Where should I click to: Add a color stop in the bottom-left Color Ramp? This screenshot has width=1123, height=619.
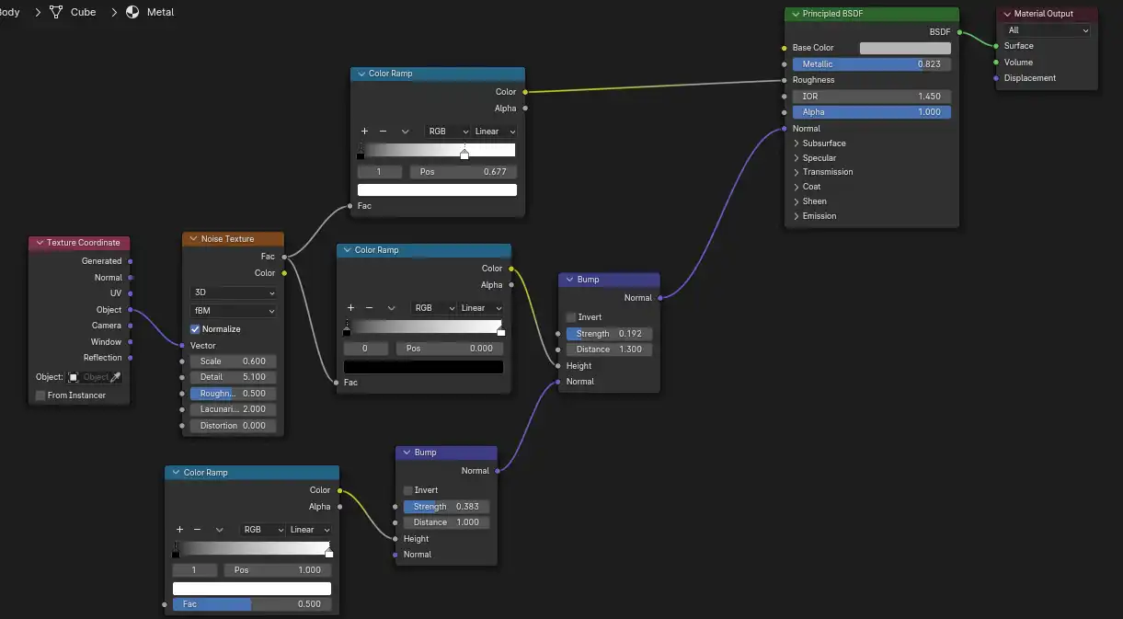(x=178, y=529)
